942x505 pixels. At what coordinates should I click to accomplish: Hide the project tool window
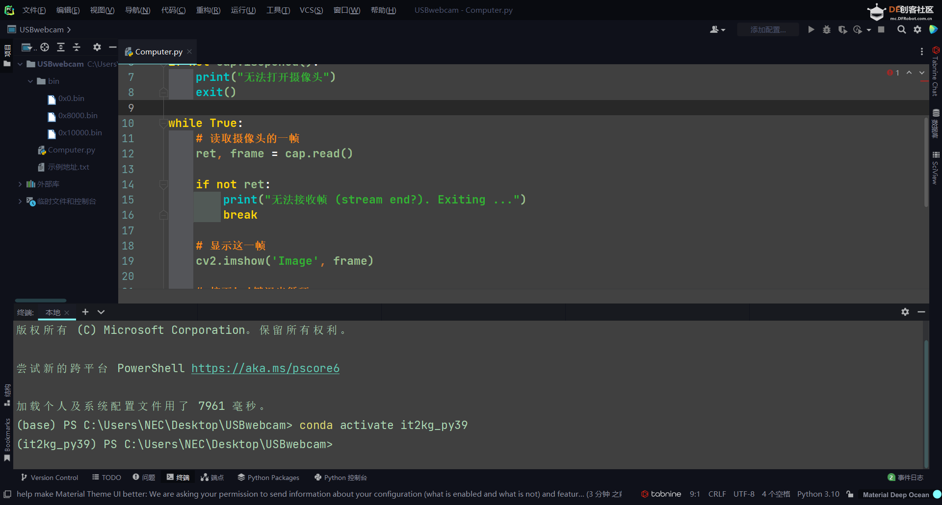pyautogui.click(x=112, y=47)
